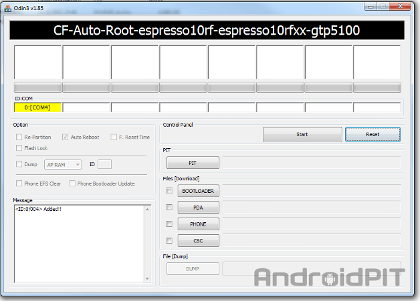
Task: Click the '<ID:0/004> Added!!' message text
Action: coord(38,209)
